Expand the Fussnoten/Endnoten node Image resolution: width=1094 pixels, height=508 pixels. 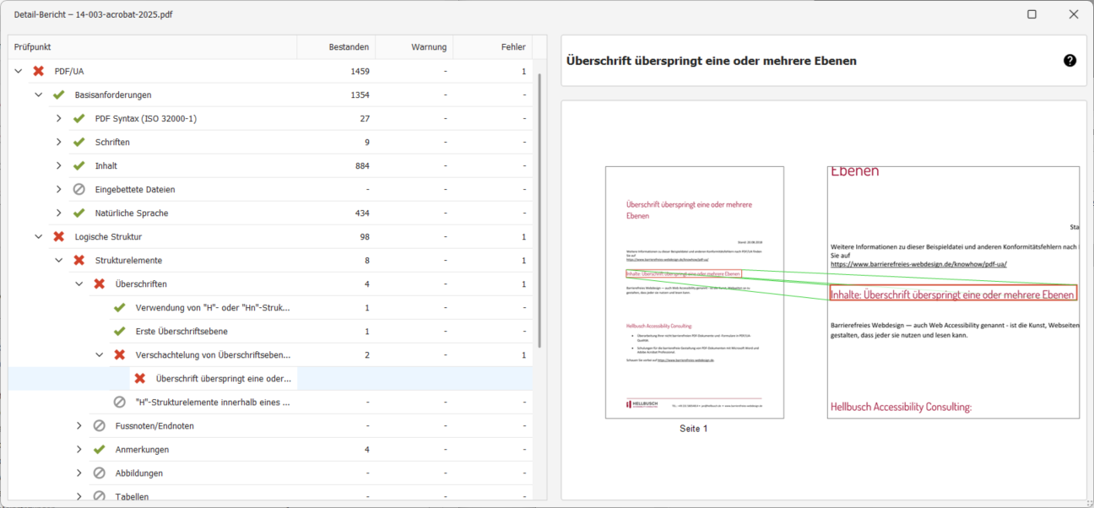pos(79,425)
